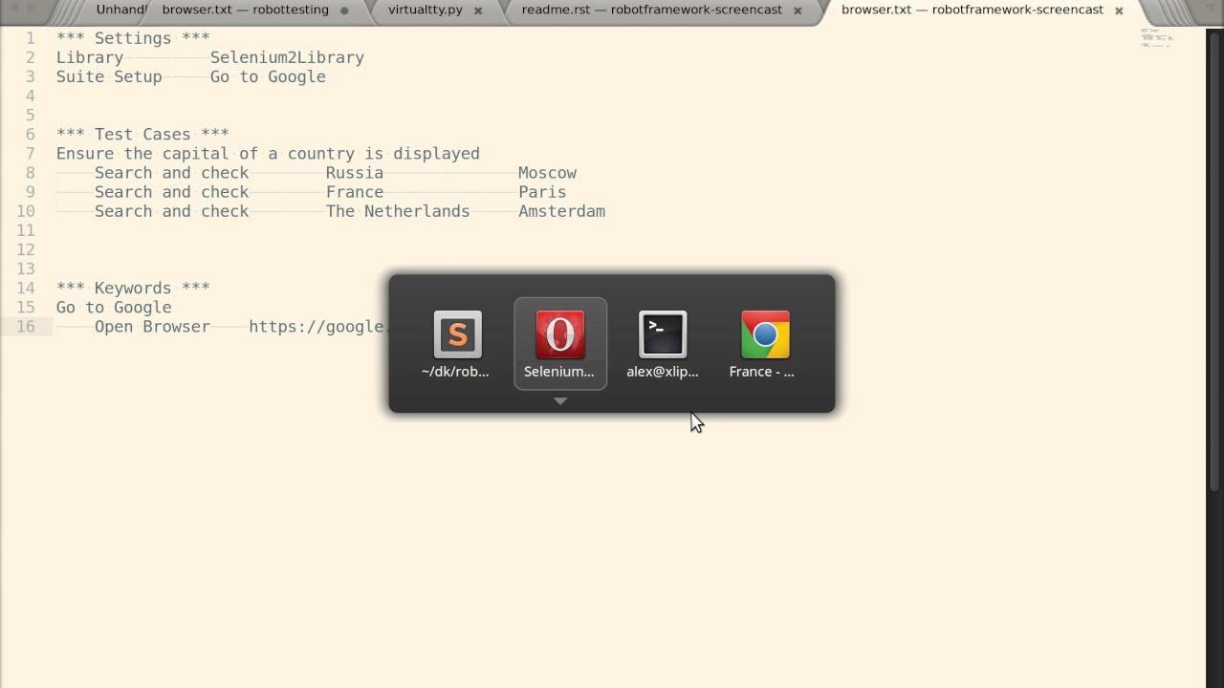The width and height of the screenshot is (1224, 688).
Task: Click "Go to Google" on line 3
Action: pos(268,76)
